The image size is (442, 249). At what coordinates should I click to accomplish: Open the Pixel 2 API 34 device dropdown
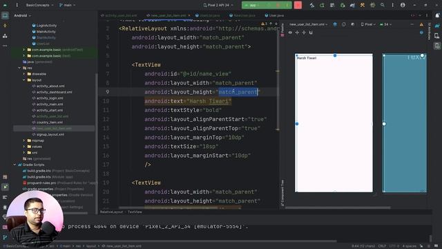218,5
